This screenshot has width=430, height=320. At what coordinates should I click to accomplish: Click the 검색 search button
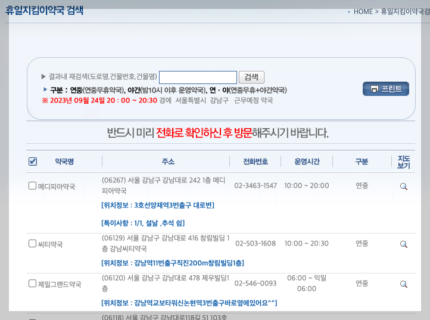pyautogui.click(x=251, y=77)
